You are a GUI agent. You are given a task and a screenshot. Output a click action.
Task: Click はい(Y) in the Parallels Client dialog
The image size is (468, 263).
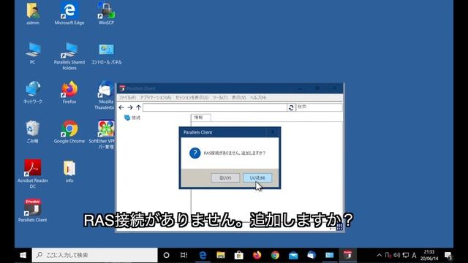pyautogui.click(x=225, y=178)
